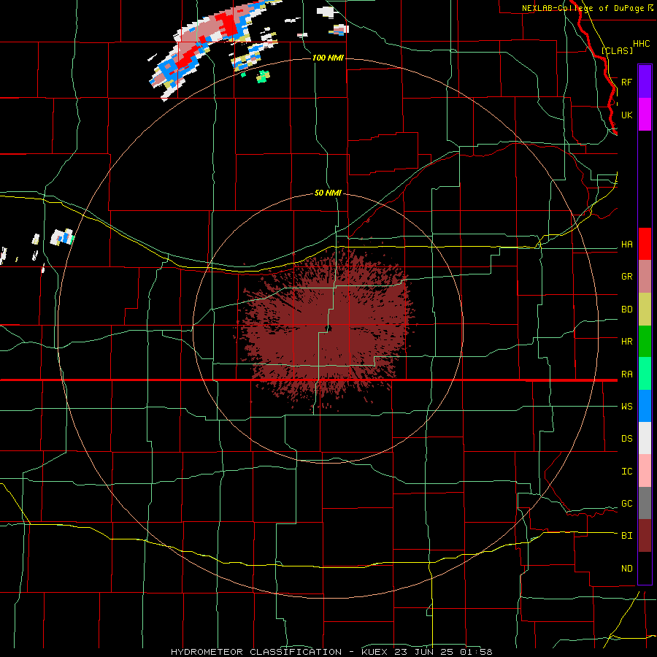657x657 pixels.
Task: Click the HR legend label
Action: click(627, 342)
